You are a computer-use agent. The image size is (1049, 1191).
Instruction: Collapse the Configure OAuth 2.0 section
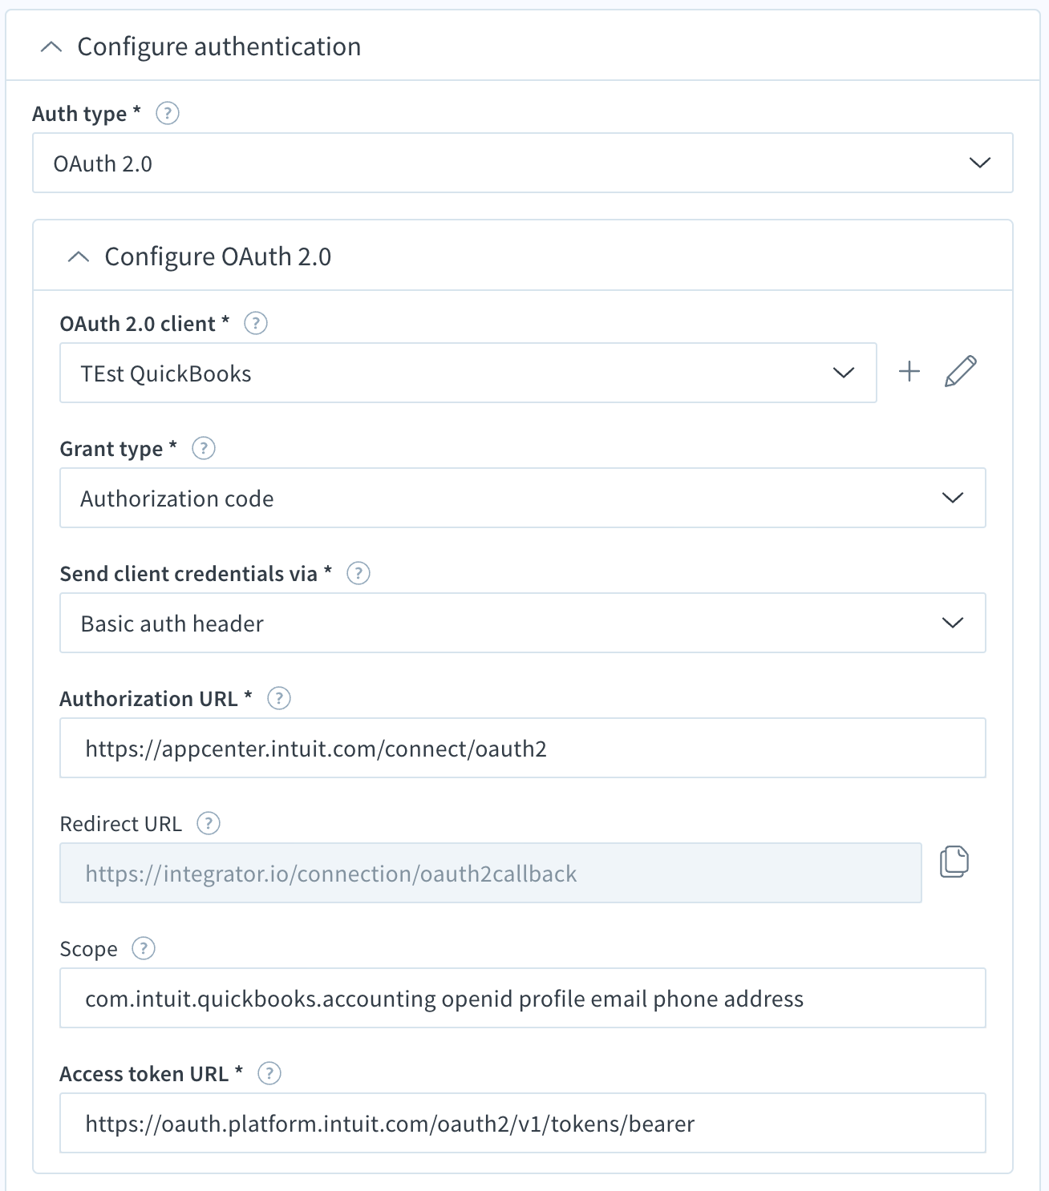(79, 256)
